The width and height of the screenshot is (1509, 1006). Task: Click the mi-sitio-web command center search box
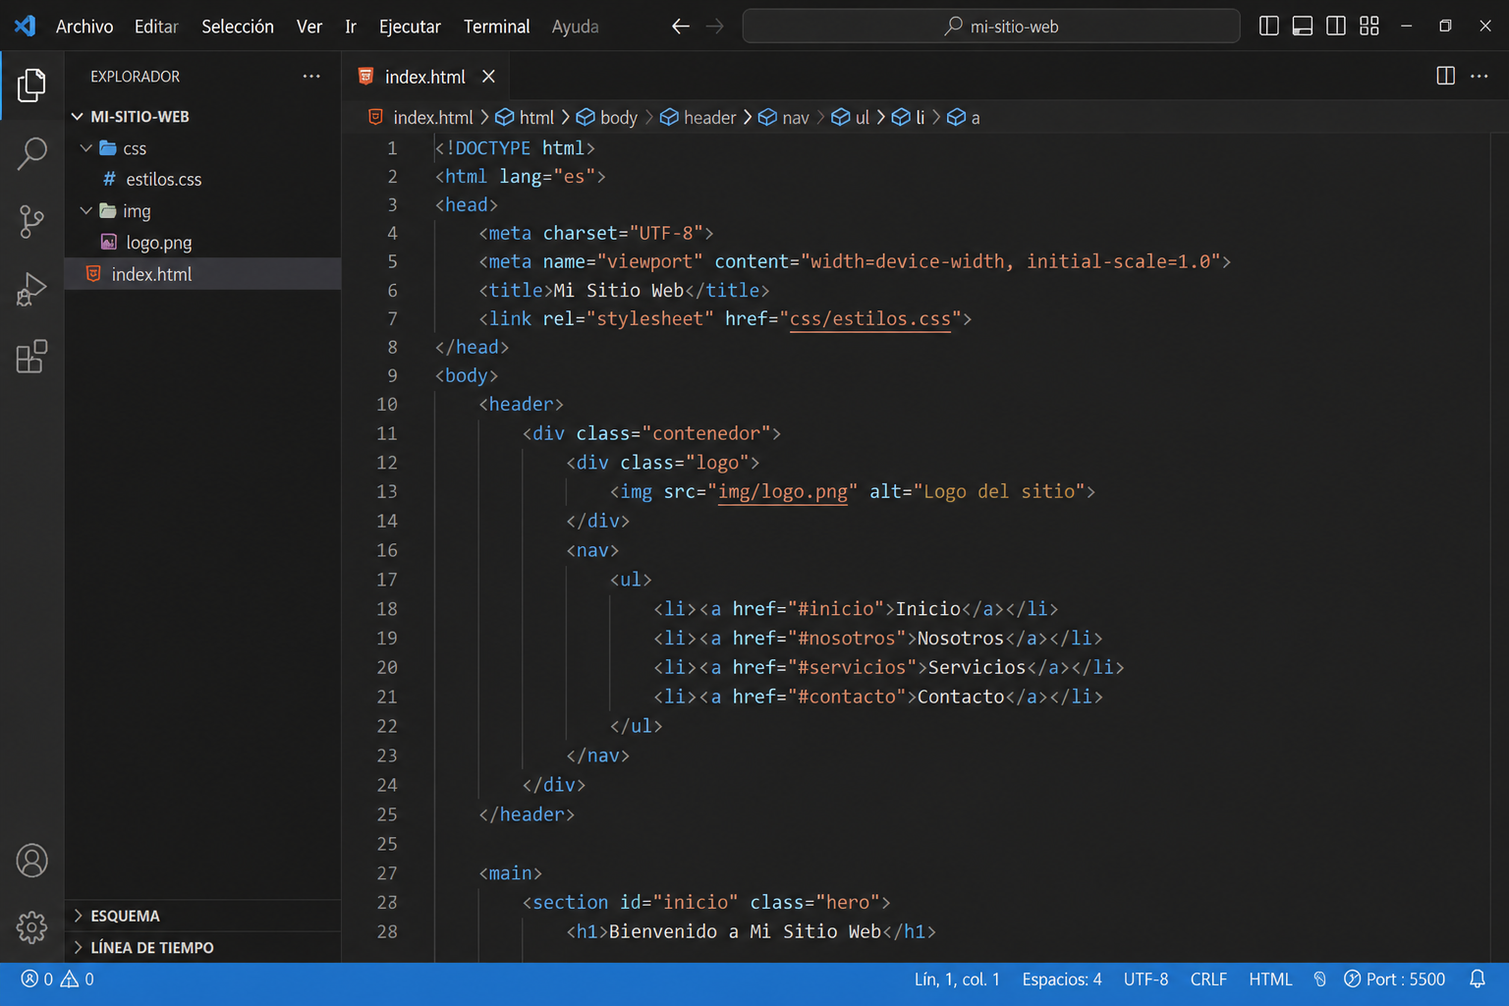[x=991, y=27]
